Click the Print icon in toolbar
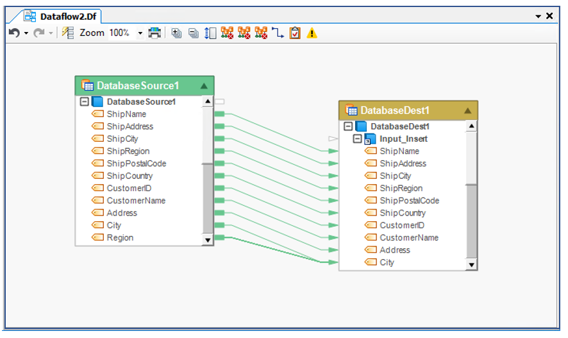The image size is (568, 338). (x=155, y=33)
